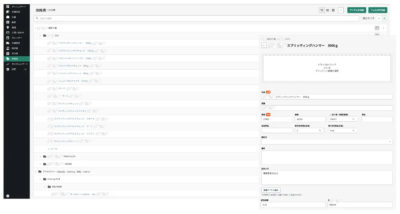Collapse the 879 subfolder
Screen dimensions: 400x214
[x=40, y=36]
